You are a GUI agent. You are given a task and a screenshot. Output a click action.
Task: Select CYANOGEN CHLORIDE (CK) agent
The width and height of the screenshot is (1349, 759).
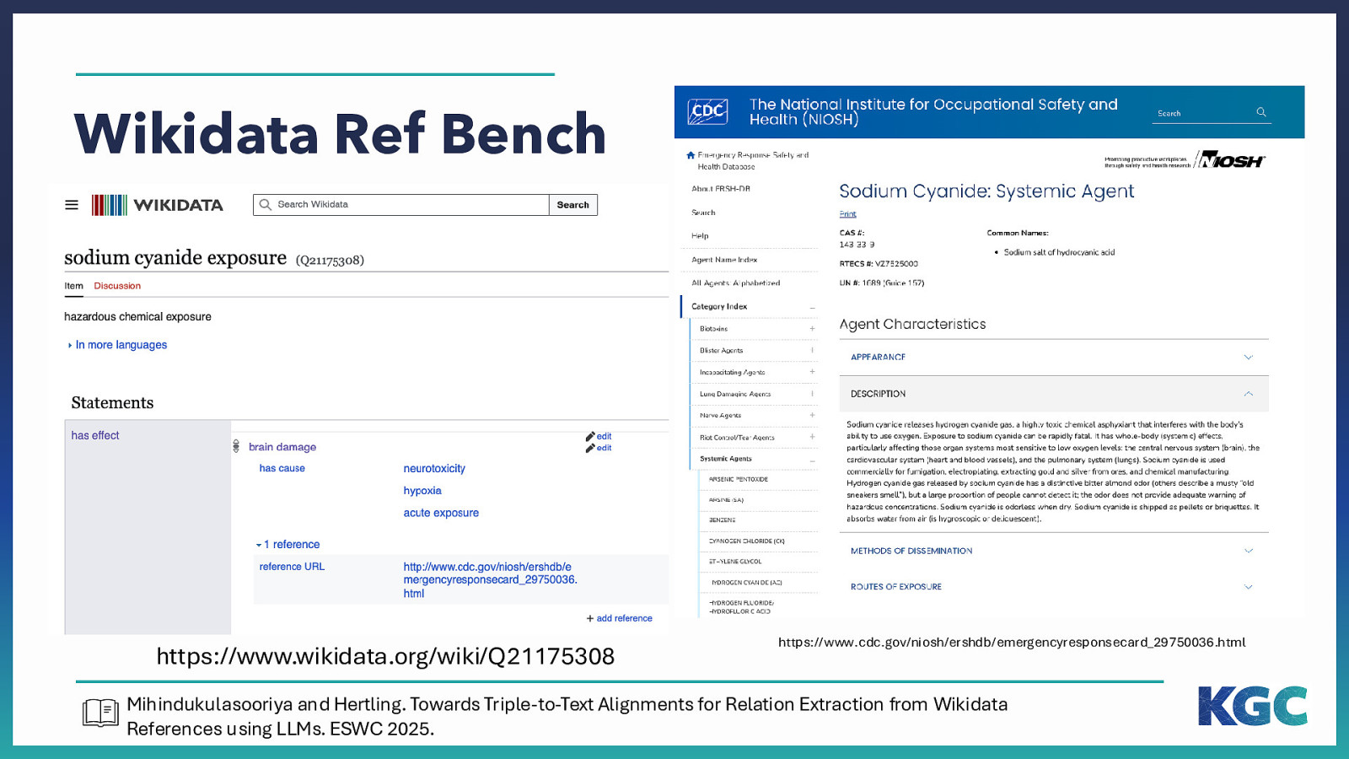[747, 541]
